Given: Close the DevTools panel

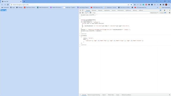Looking at the screenshot, I should coord(169,10).
